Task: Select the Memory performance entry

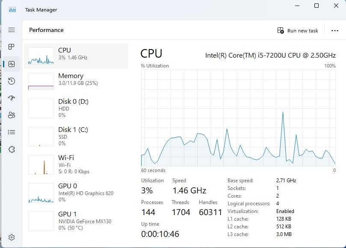Action: tap(76, 81)
